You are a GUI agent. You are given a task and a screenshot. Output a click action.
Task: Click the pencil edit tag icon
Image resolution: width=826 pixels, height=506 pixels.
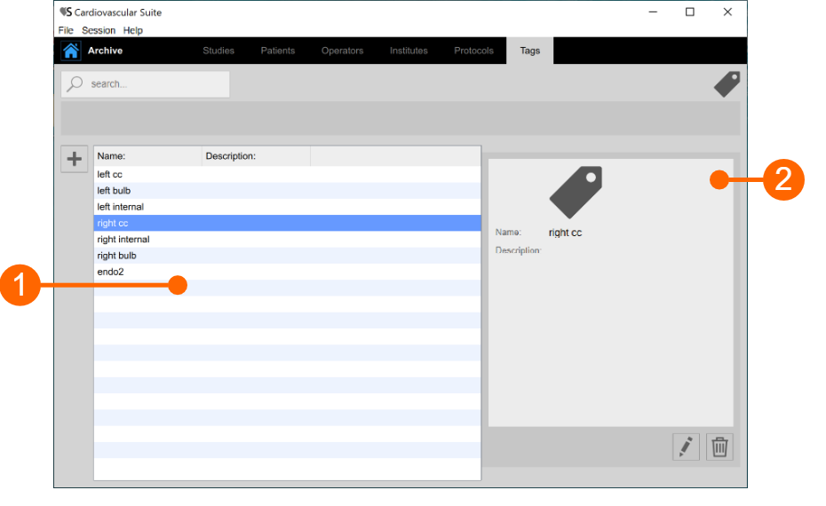coord(686,447)
